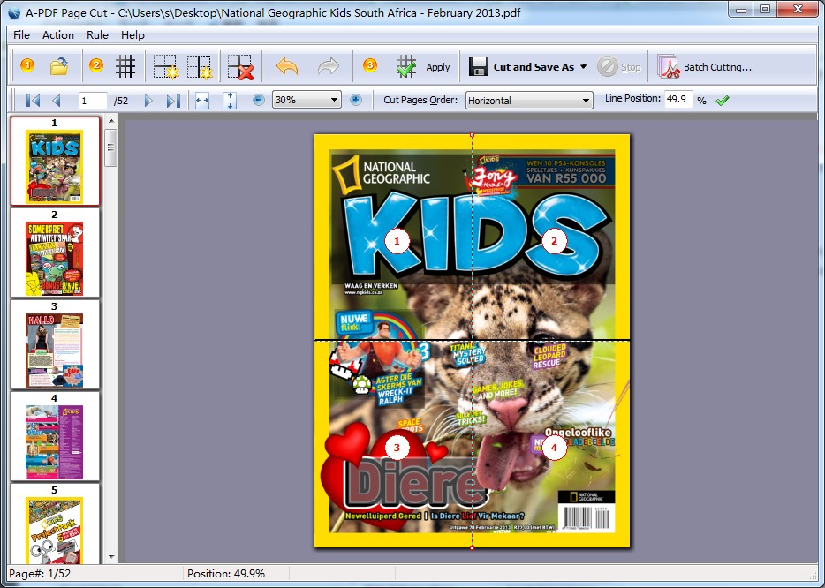Click the Apply green check grid icon
Viewport: 825px width, 588px height.
click(x=406, y=67)
